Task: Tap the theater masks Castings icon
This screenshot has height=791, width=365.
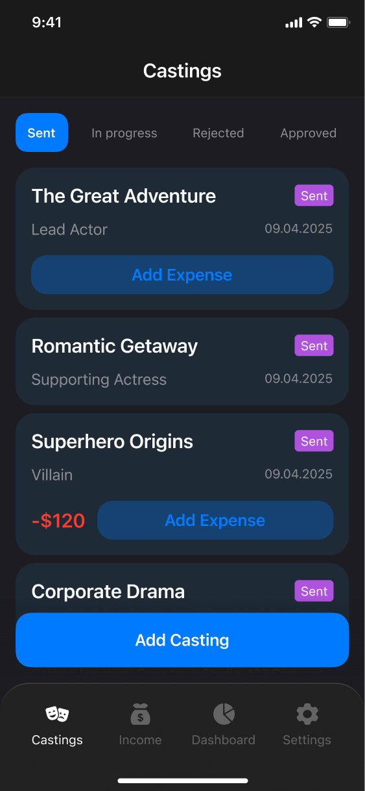Action: pyautogui.click(x=57, y=714)
